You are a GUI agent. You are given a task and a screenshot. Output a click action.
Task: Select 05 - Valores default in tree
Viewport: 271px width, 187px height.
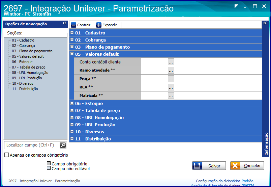28,56
